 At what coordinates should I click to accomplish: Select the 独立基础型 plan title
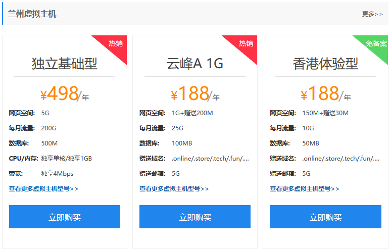click(x=65, y=63)
